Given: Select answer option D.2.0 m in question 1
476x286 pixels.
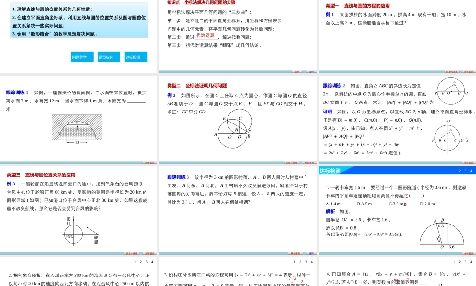Looking at the screenshot, I should tap(427, 204).
